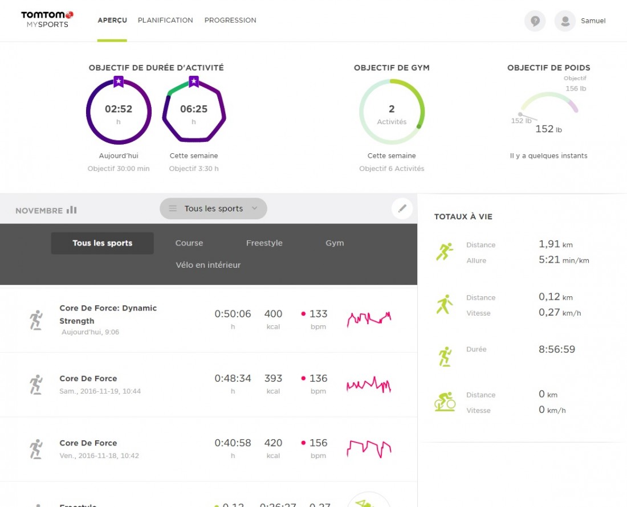This screenshot has height=507, width=627.
Task: Select the Course sport filter
Action: tap(189, 243)
